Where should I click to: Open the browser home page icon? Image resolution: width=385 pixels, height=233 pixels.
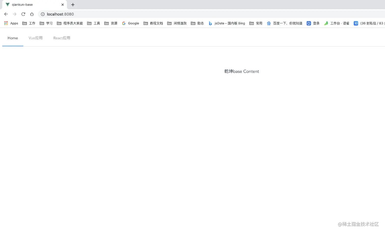(32, 14)
